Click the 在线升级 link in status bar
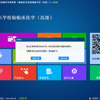The image size is (100, 100). 23,98
